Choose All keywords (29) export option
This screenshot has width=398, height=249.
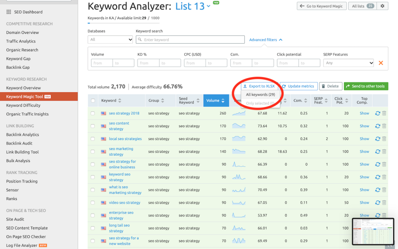coord(260,95)
